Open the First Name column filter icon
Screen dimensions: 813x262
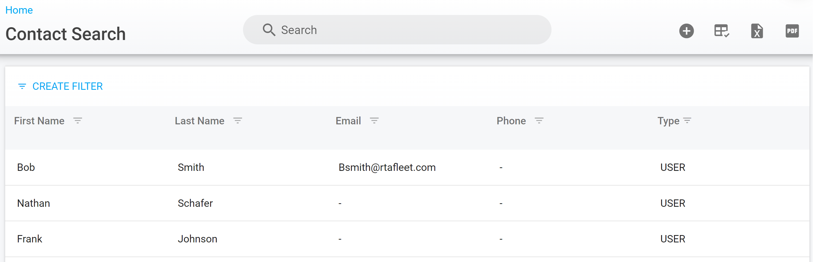point(78,121)
